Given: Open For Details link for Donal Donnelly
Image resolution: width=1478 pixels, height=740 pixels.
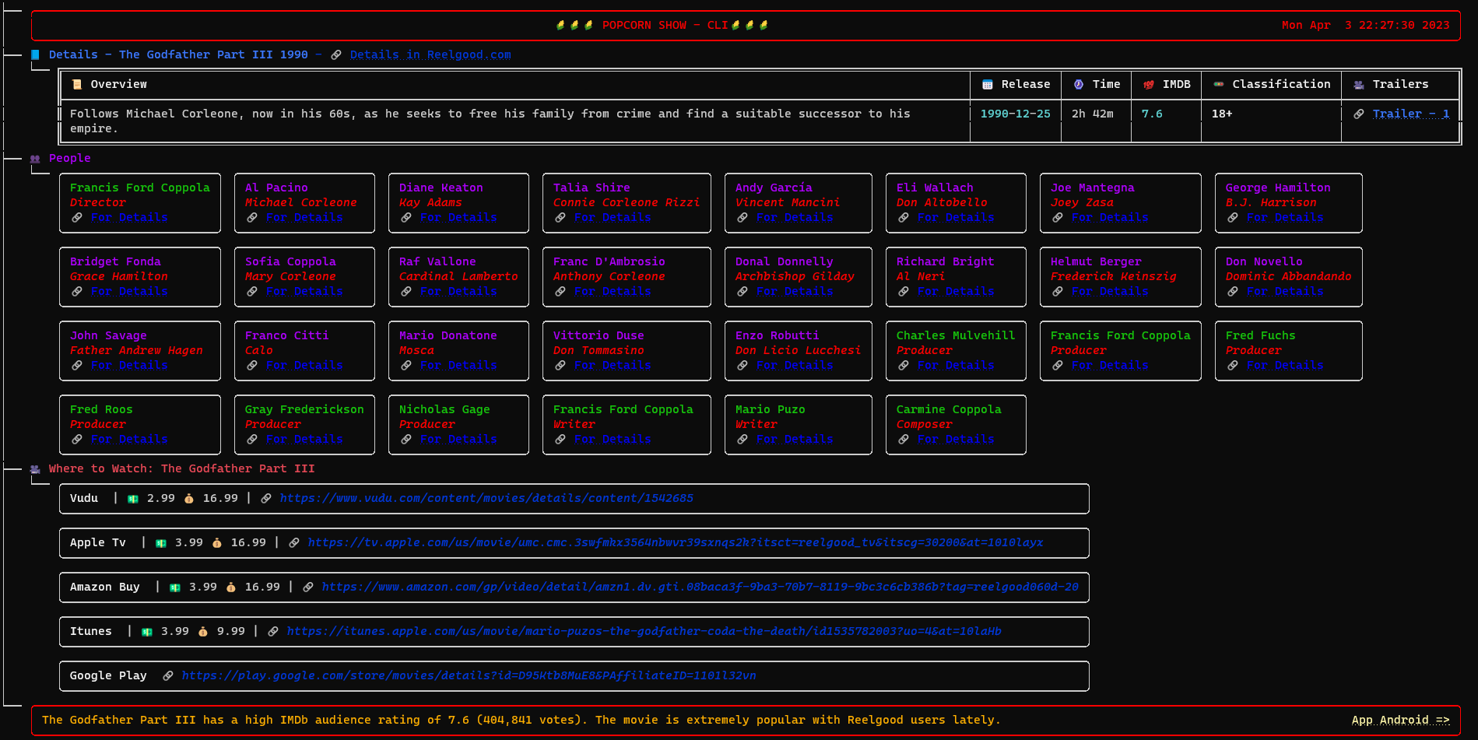Looking at the screenshot, I should tap(795, 292).
